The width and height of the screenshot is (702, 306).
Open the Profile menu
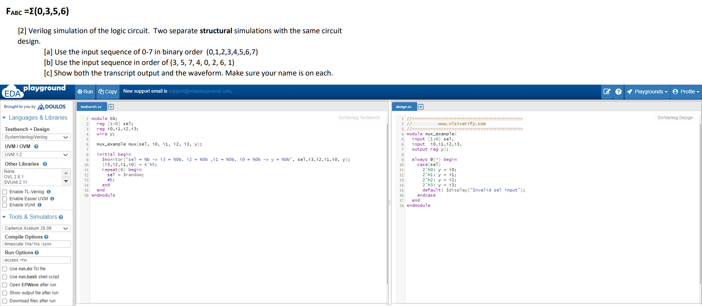686,92
